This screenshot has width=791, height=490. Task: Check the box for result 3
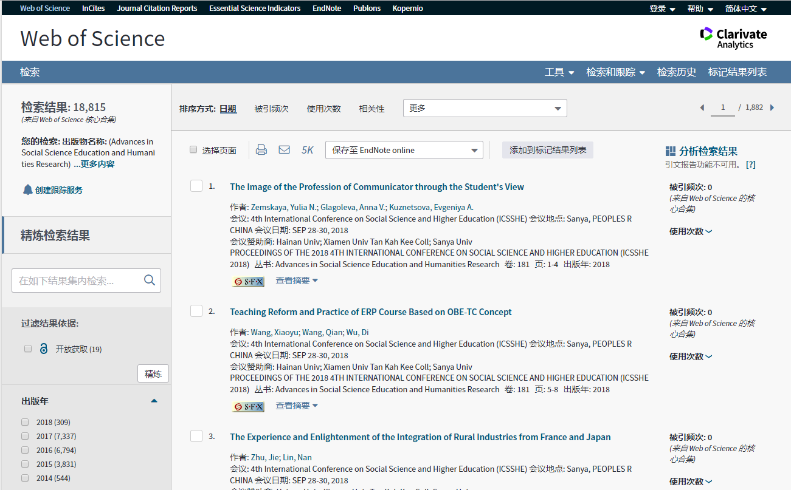[196, 436]
